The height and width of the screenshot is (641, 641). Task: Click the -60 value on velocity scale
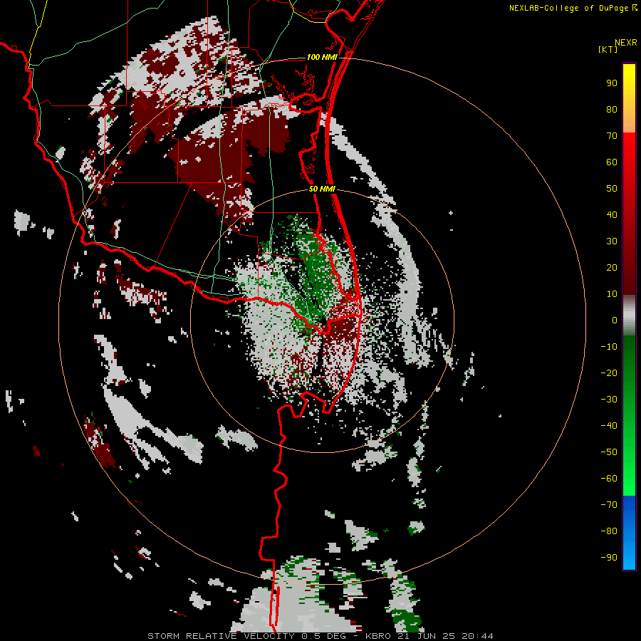(609, 479)
